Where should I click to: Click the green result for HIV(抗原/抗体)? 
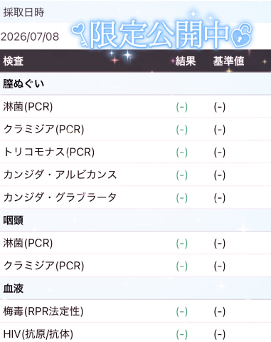tap(182, 334)
